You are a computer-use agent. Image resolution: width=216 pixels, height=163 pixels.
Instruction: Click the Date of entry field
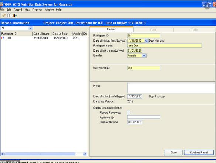135,96
